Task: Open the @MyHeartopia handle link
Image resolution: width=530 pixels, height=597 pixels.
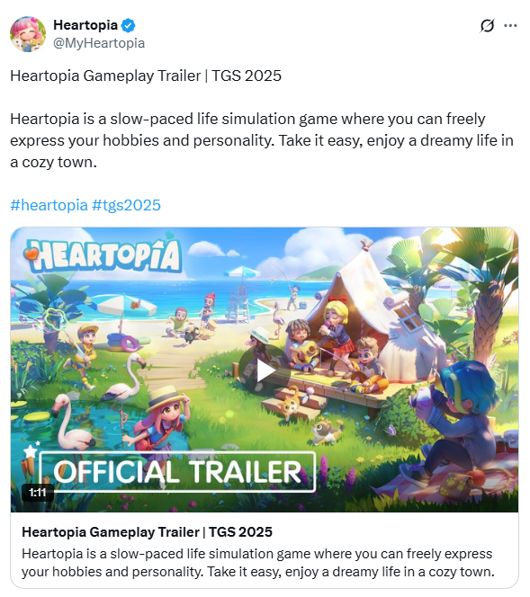Action: pos(99,43)
